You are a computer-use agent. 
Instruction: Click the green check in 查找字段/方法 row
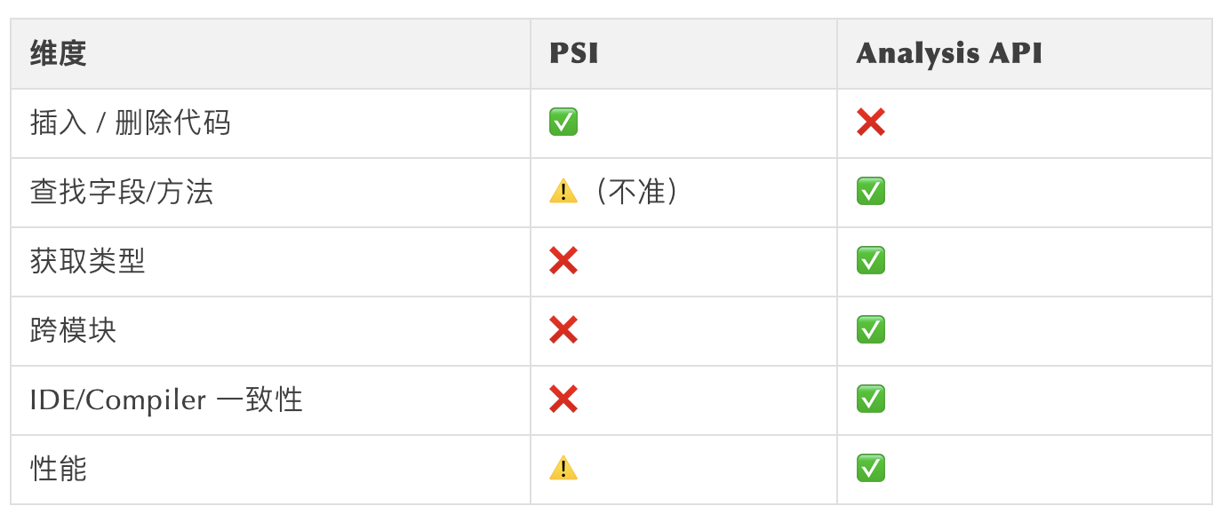tap(870, 192)
